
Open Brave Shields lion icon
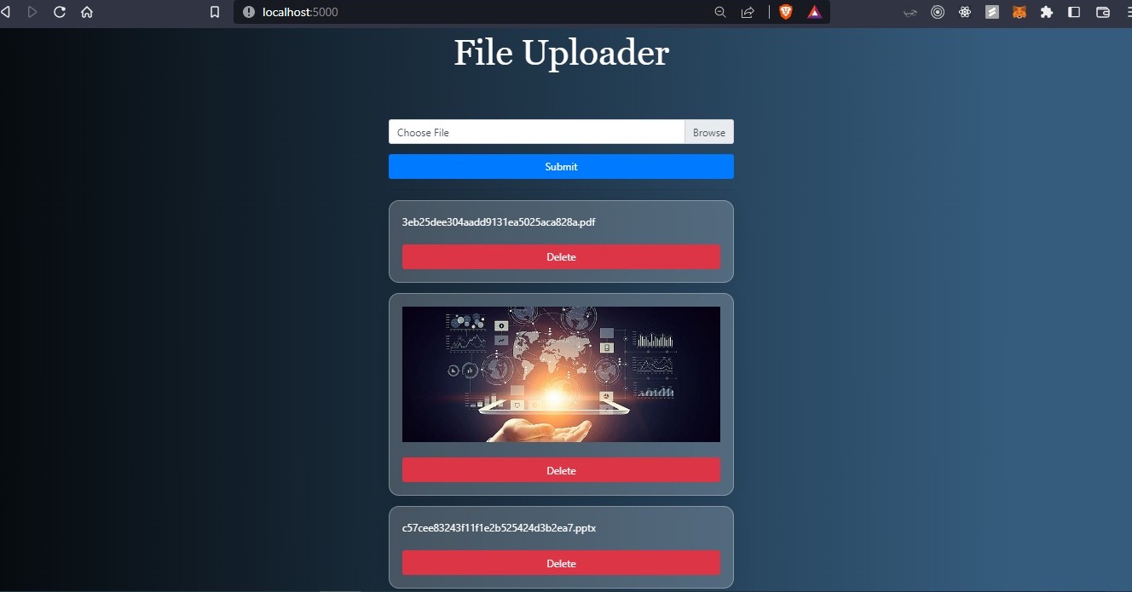785,12
